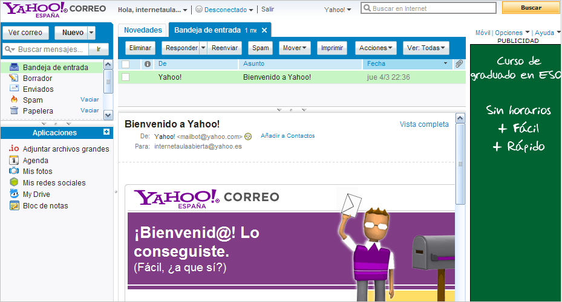This screenshot has width=562, height=302.
Task: Mark message with Spam button
Action: [x=260, y=48]
